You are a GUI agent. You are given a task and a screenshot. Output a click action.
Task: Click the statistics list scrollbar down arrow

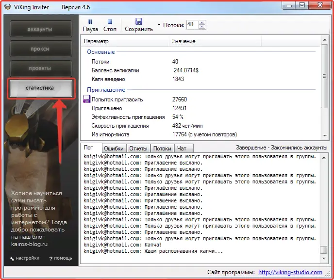325,135
